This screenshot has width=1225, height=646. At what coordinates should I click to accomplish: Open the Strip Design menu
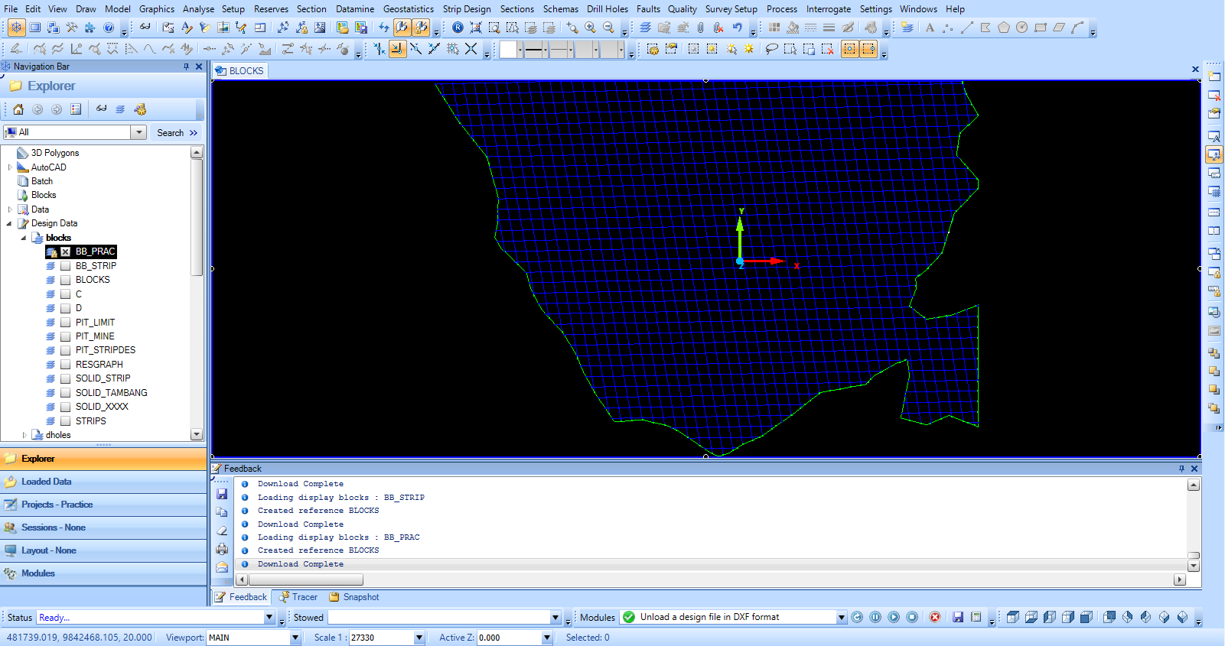pos(466,9)
